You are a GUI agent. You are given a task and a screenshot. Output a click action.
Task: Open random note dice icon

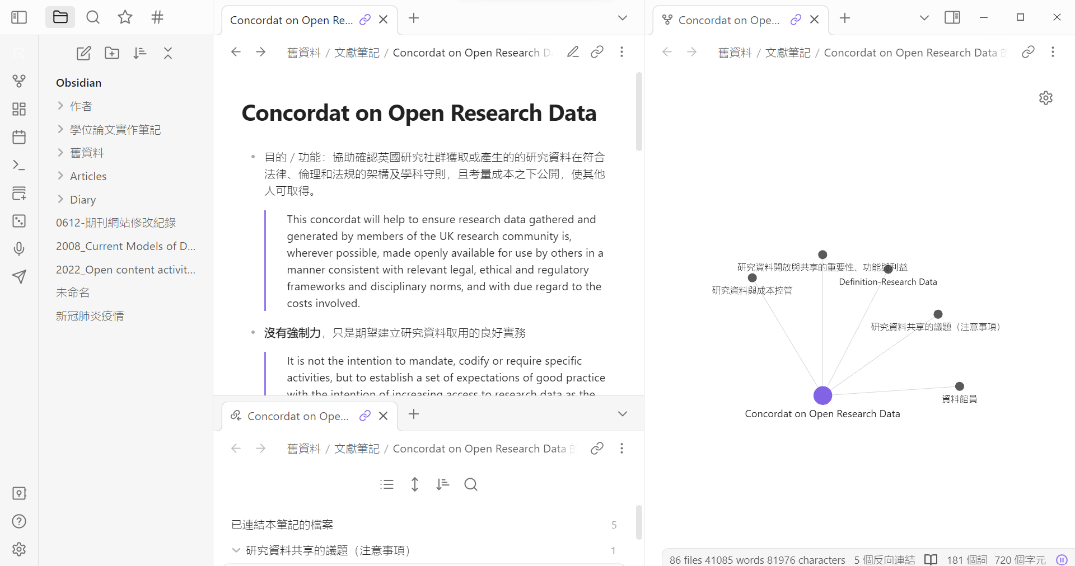[19, 221]
